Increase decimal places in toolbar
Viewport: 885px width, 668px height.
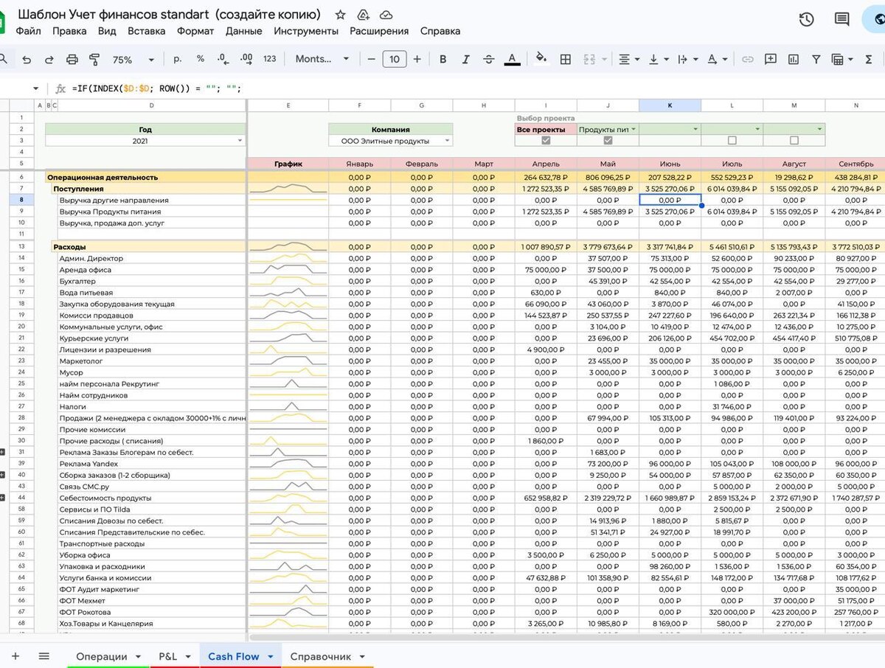(x=247, y=59)
